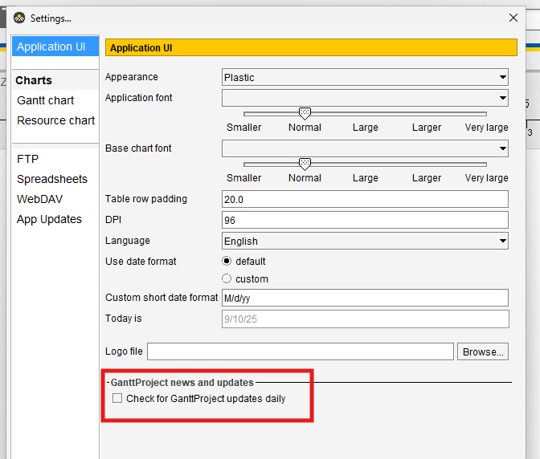Click the Base chart font size slider thumb
Screen dimensions: 540x459
point(305,164)
